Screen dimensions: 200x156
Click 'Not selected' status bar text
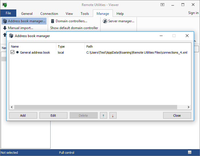pos(9,153)
